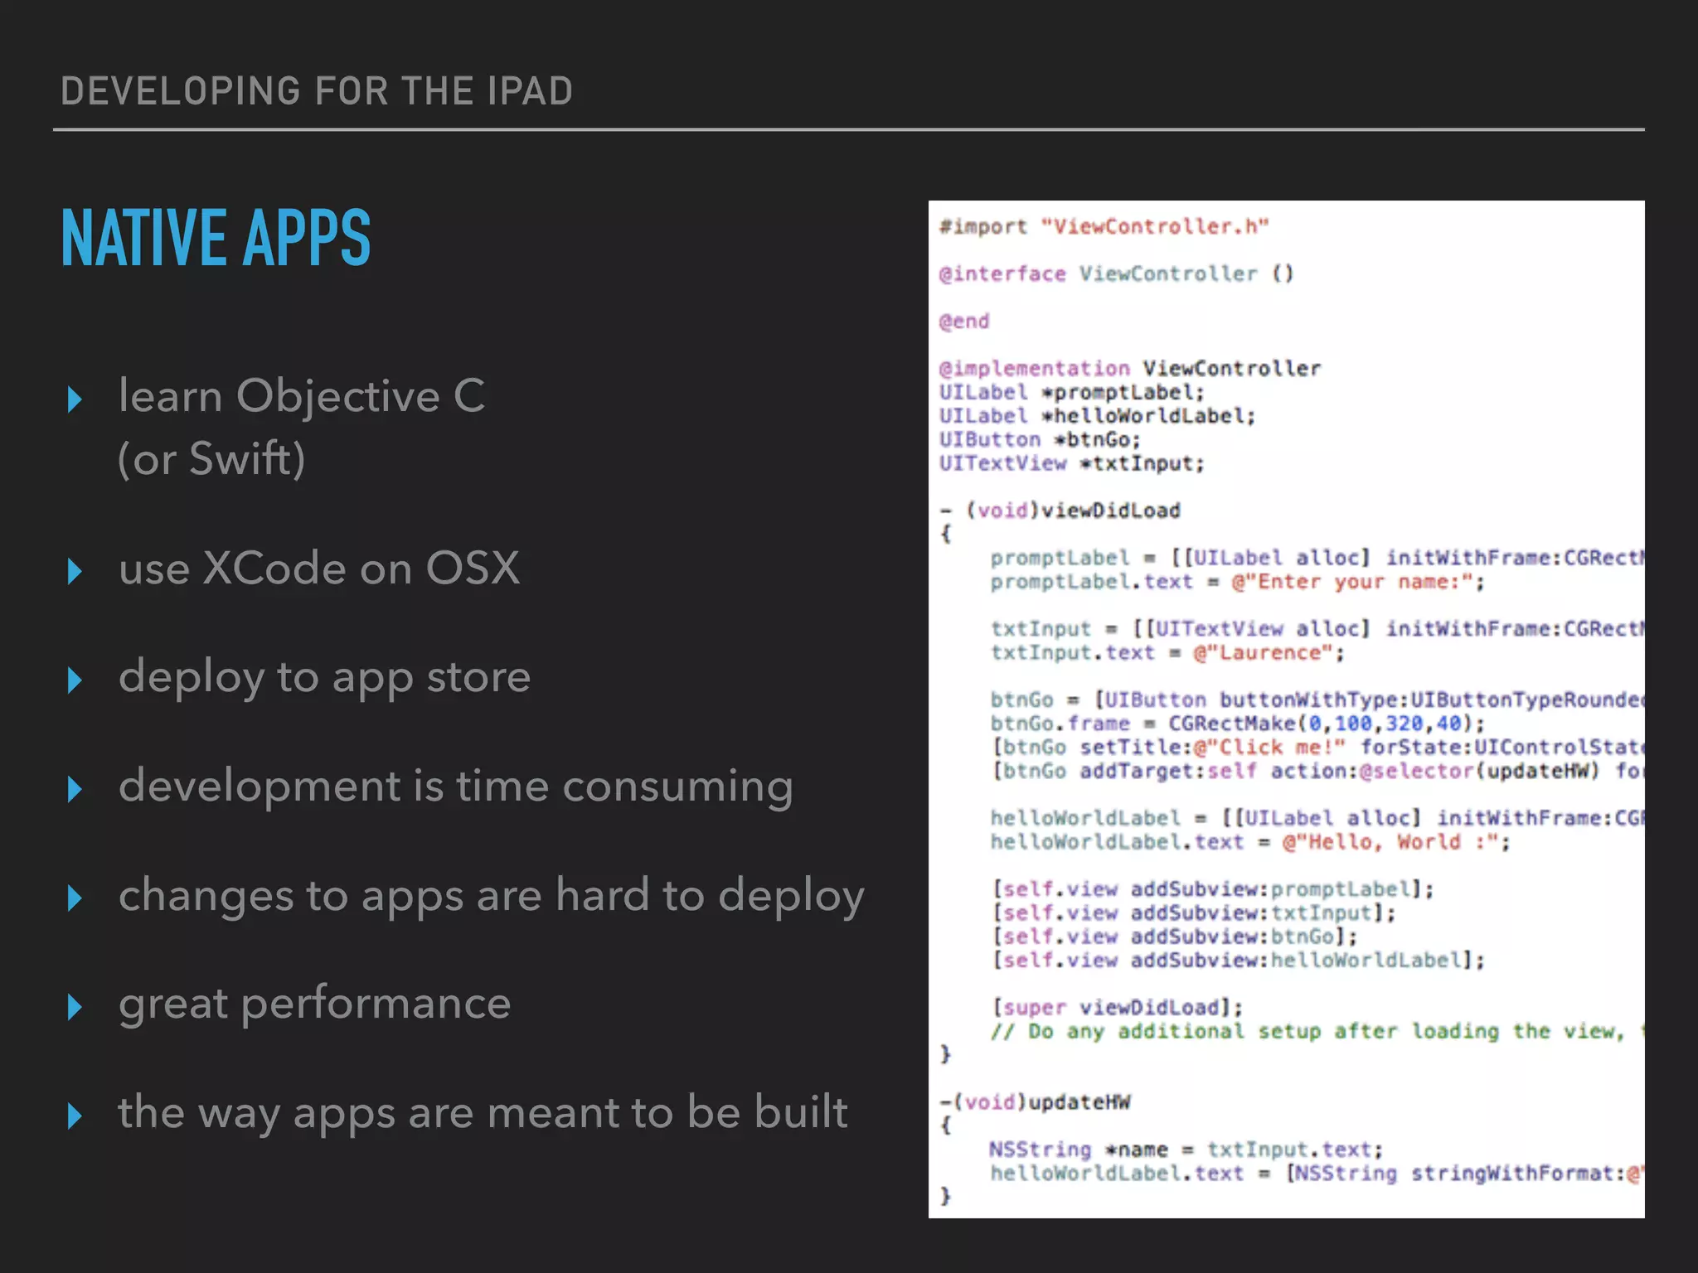Click the promptLabel.text = @"Enter your name:" line
The height and width of the screenshot is (1273, 1698).
pyautogui.click(x=1238, y=582)
